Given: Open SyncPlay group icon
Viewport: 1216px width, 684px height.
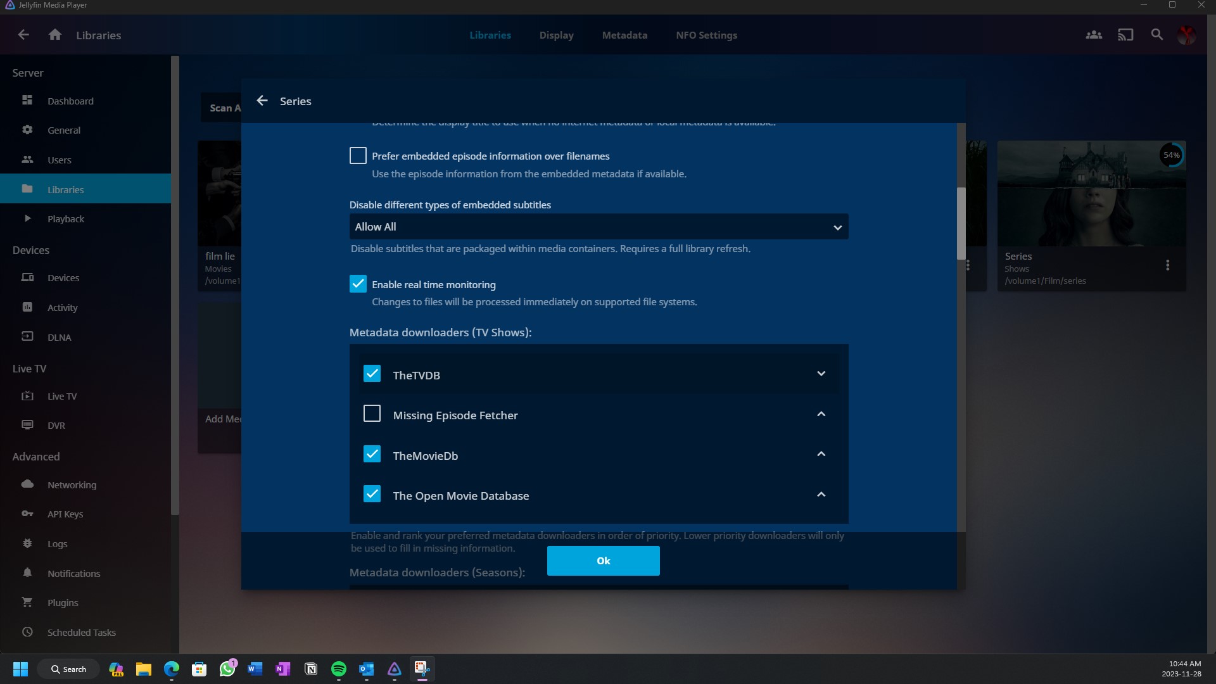Looking at the screenshot, I should [1094, 35].
